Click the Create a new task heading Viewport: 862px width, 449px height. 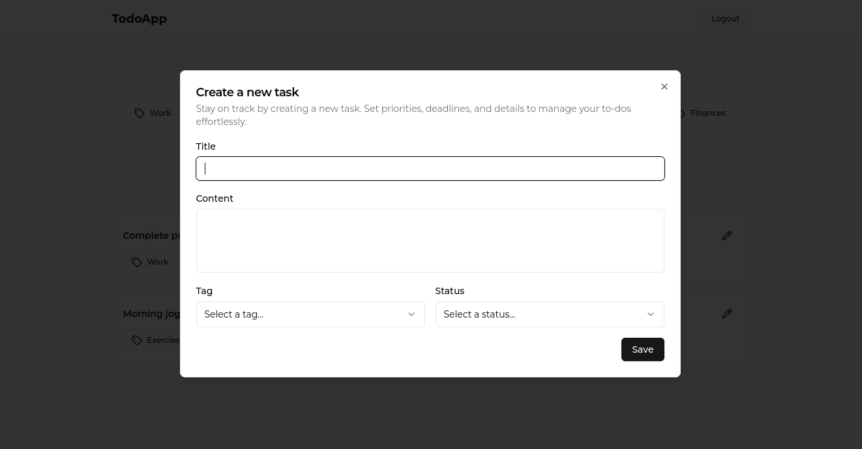tap(247, 92)
